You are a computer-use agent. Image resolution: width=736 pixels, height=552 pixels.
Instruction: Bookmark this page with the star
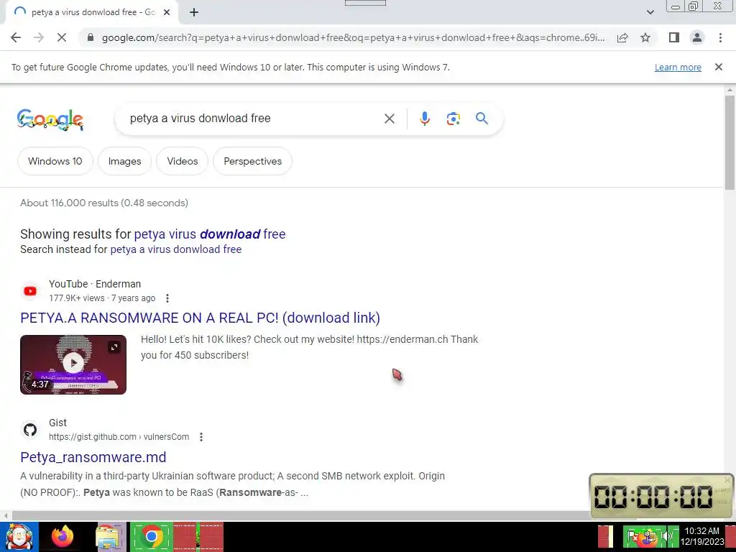(x=645, y=37)
